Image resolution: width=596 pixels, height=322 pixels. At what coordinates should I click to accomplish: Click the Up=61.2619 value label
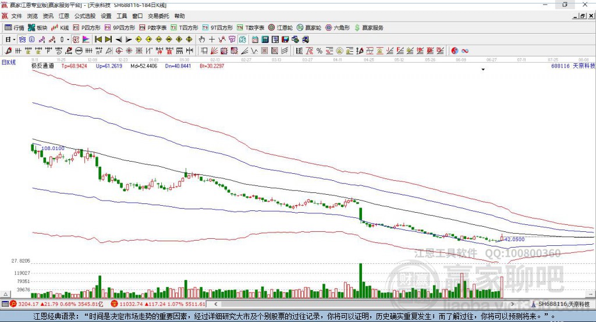[x=109, y=66]
